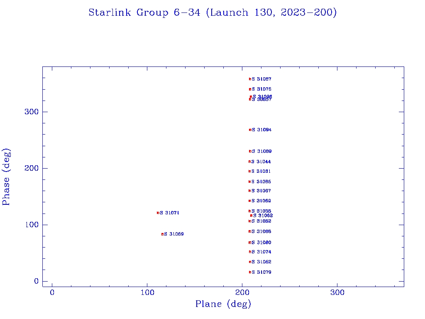Click the red data marker beside S 31044

coord(249,162)
